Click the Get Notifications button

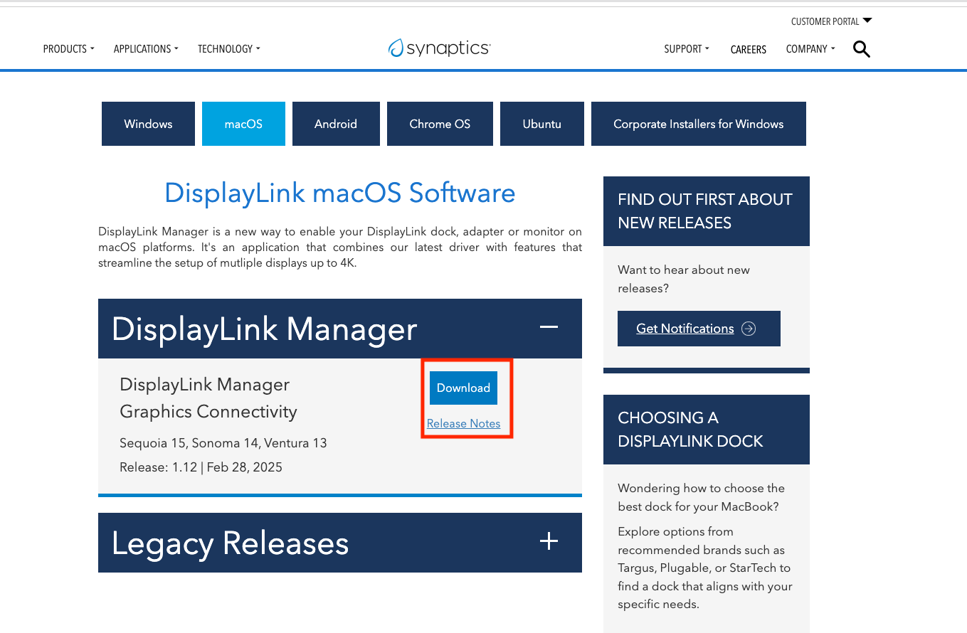(699, 329)
